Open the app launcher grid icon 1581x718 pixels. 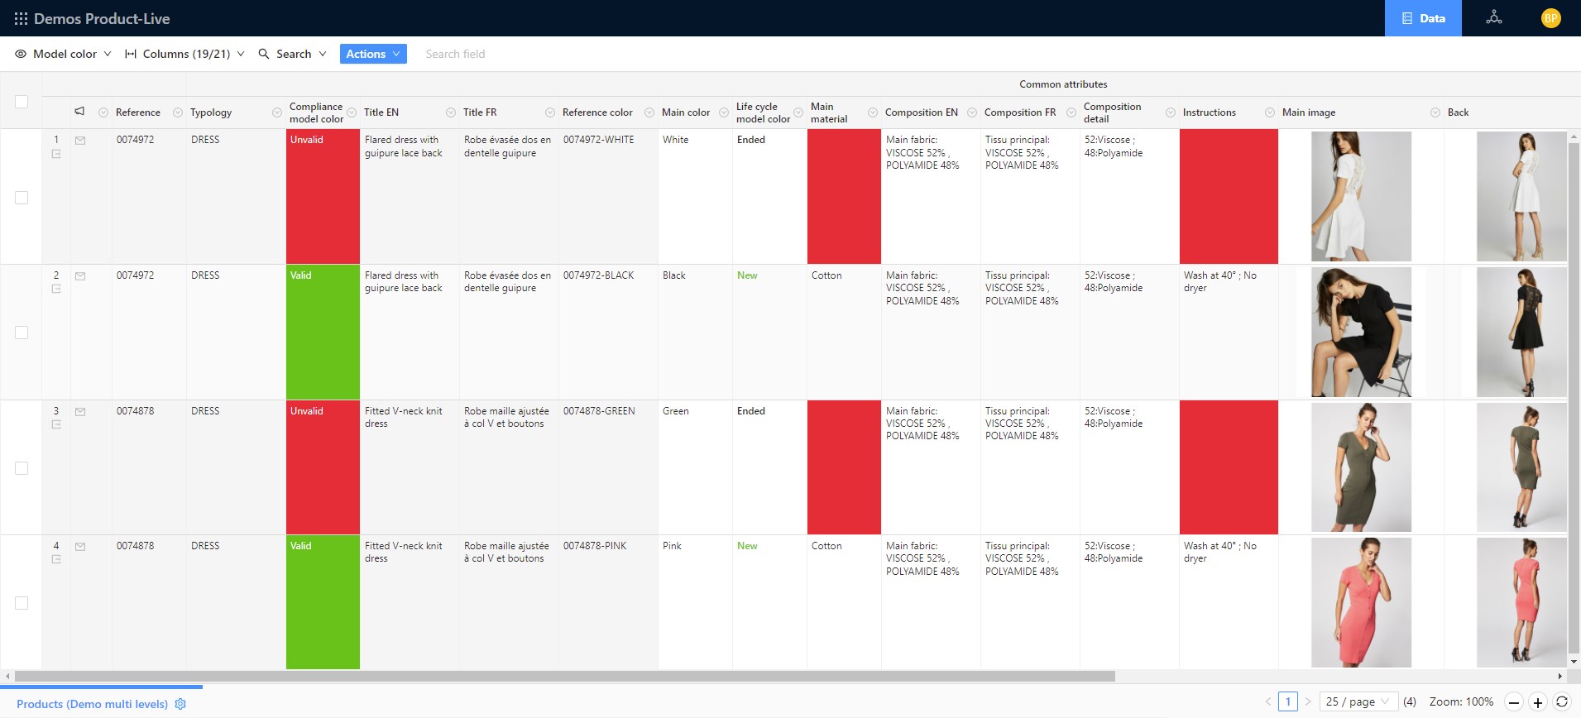(21, 18)
